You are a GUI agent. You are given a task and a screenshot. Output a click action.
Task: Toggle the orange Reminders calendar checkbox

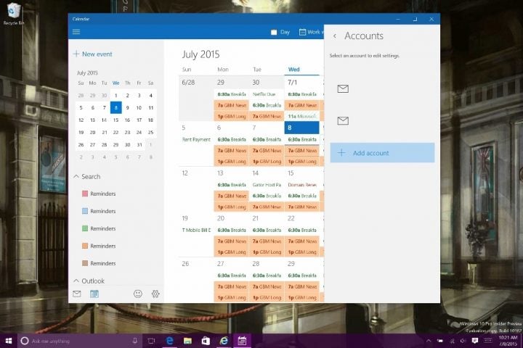click(x=85, y=246)
